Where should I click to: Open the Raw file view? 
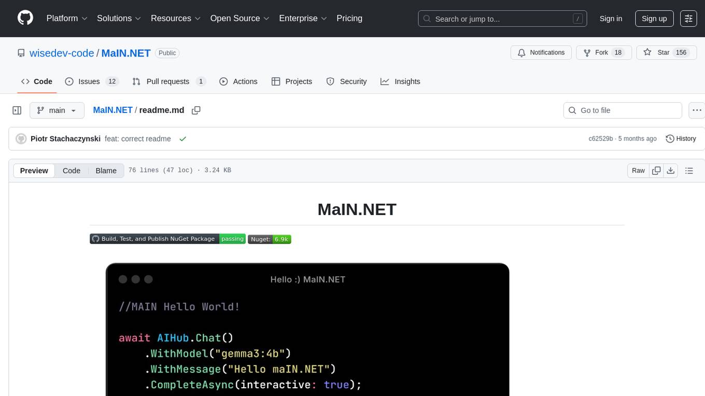[638, 171]
